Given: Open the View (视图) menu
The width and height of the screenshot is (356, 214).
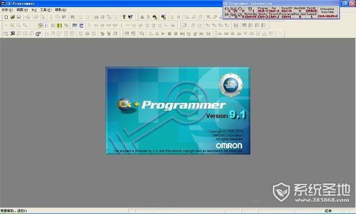Looking at the screenshot, I should coord(22,10).
